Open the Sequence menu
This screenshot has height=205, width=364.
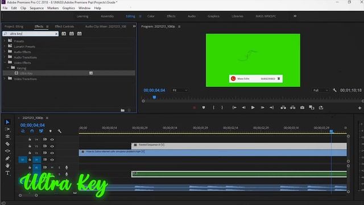(36, 8)
